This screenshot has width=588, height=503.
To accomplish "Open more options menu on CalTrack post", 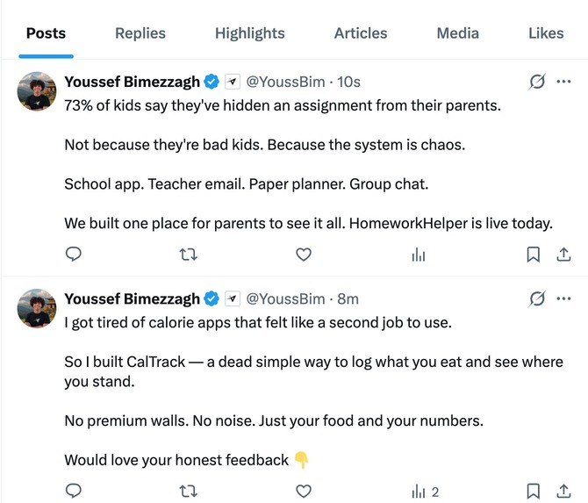I will pos(563,298).
